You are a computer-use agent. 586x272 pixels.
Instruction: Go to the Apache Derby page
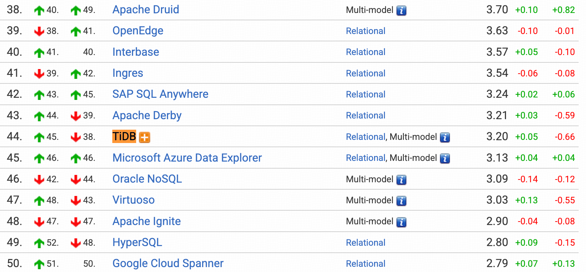pyautogui.click(x=147, y=115)
